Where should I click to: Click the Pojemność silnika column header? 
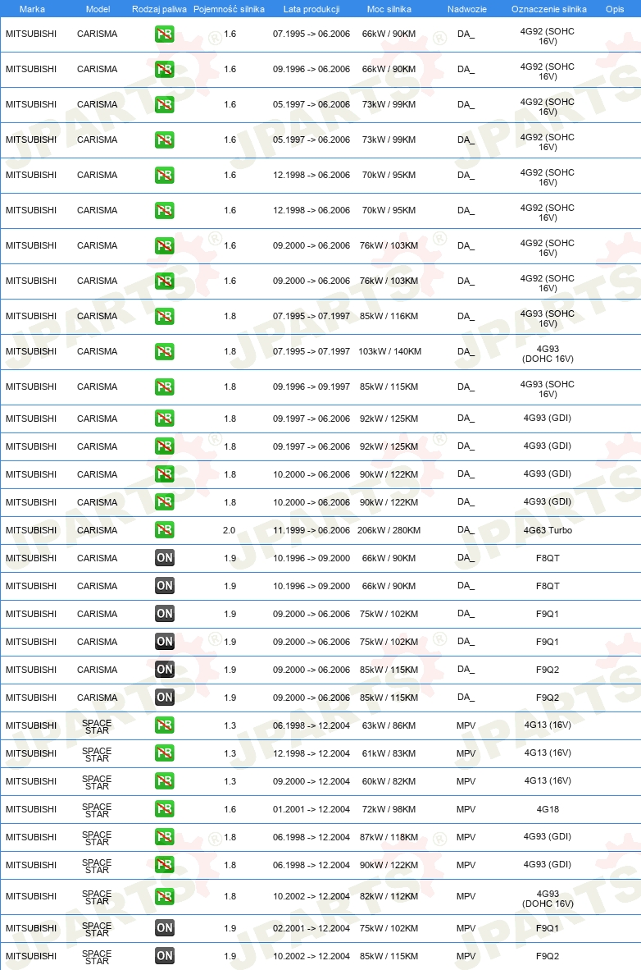click(229, 9)
